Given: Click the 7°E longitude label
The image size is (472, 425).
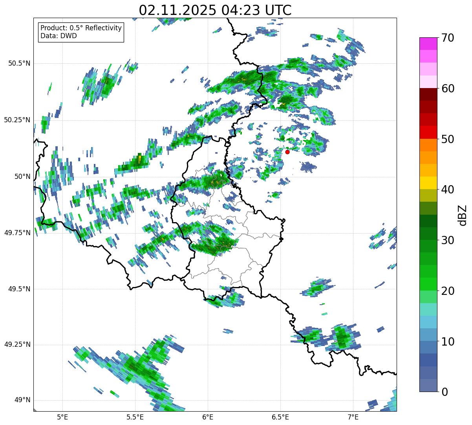Looking at the screenshot, I should [353, 417].
